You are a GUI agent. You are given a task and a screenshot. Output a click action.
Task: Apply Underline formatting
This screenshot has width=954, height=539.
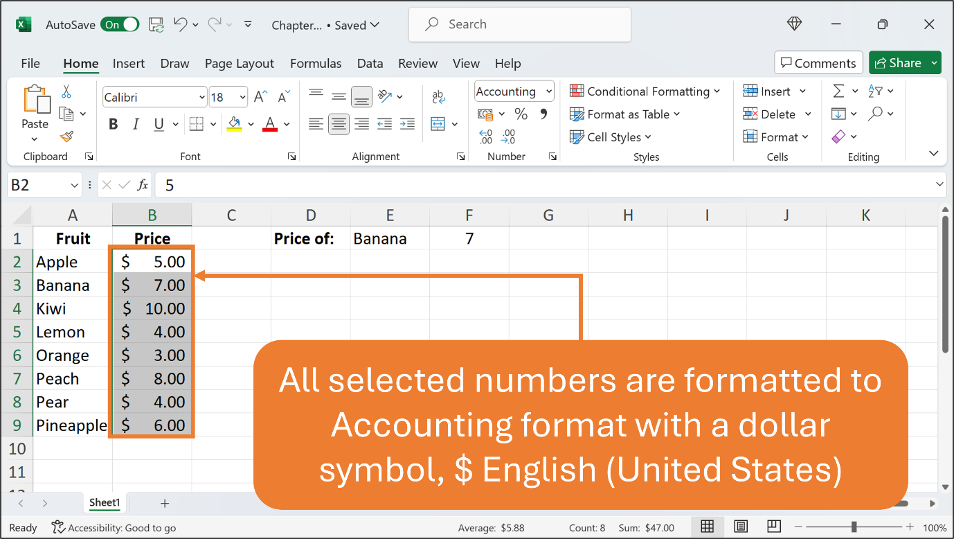click(159, 125)
